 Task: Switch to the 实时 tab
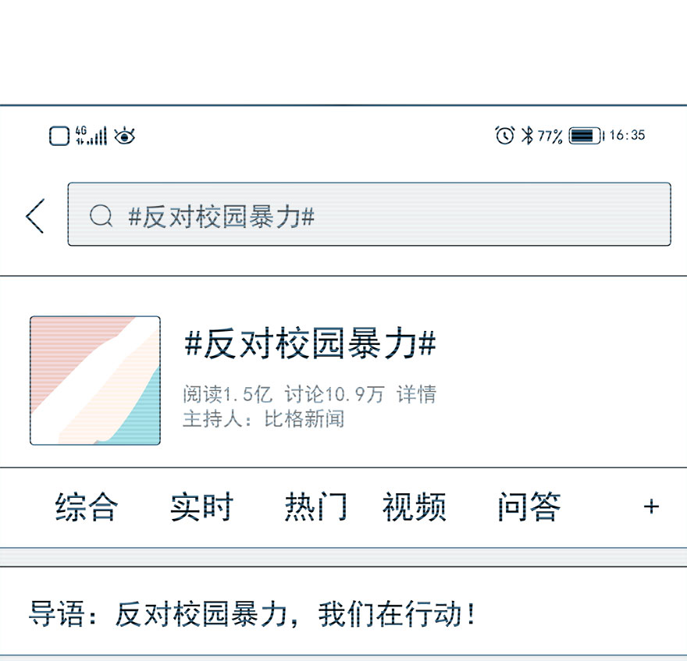pyautogui.click(x=201, y=506)
